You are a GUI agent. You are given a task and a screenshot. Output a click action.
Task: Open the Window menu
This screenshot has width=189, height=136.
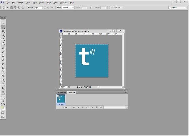pos(63,3)
